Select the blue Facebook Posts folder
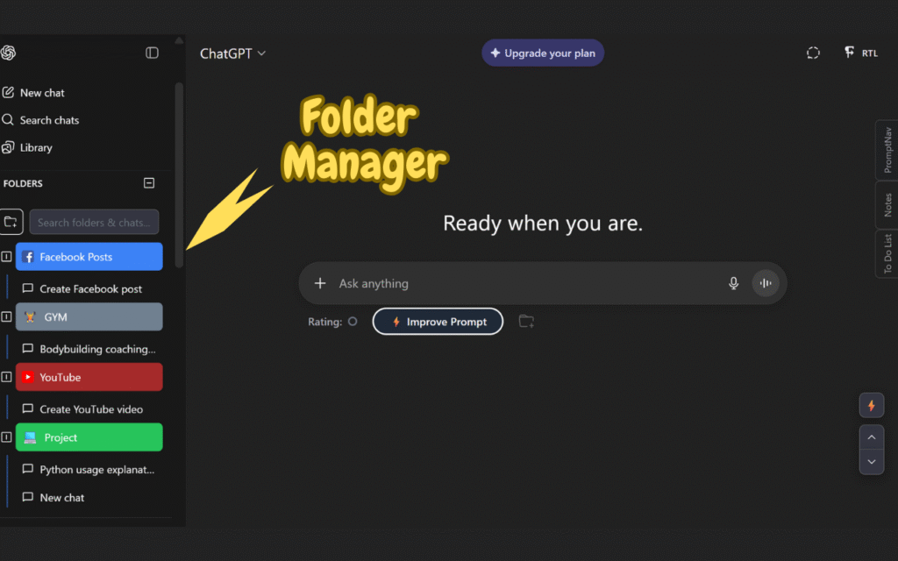Image resolution: width=898 pixels, height=561 pixels. (89, 257)
